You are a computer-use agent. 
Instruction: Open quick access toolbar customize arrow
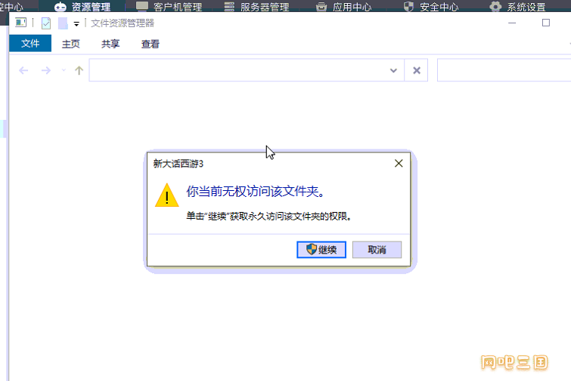pyautogui.click(x=76, y=24)
